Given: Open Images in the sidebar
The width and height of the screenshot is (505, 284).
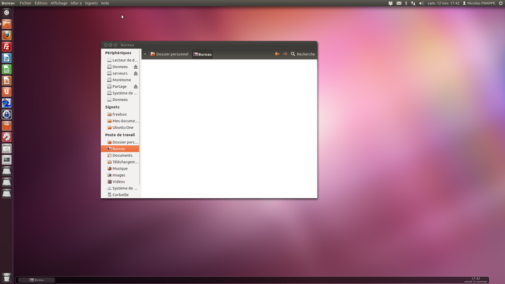Looking at the screenshot, I should click(120, 175).
